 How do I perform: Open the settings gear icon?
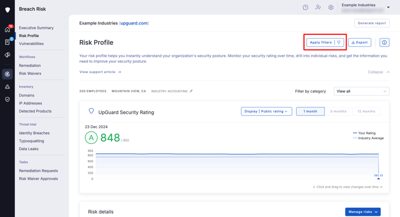click(331, 8)
